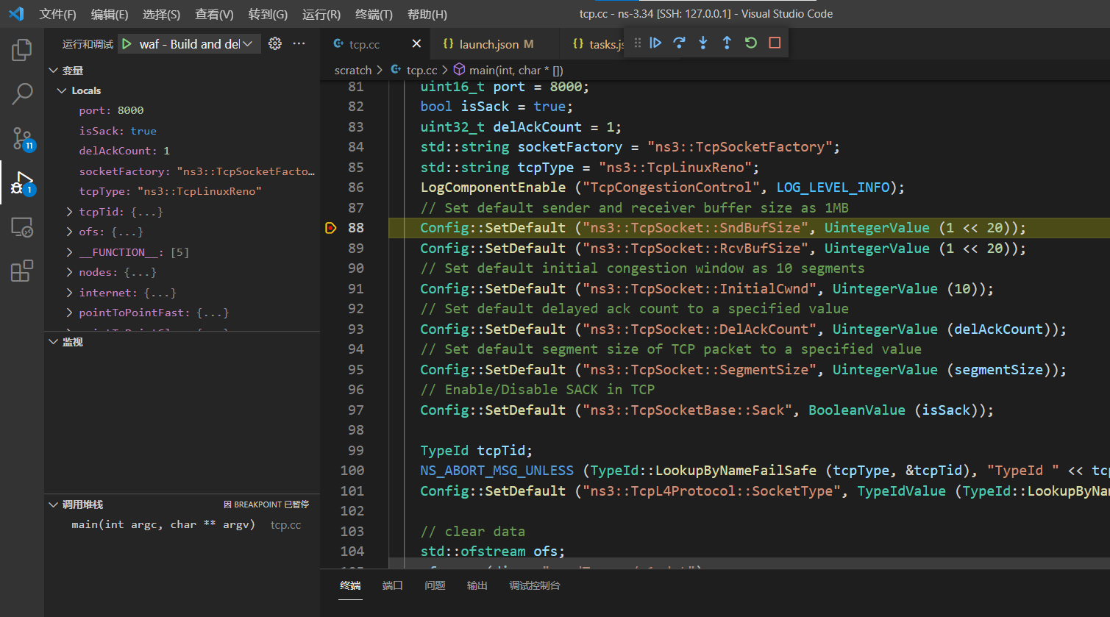The image size is (1110, 617).
Task: Expand the ofs variable
Action: 70,232
